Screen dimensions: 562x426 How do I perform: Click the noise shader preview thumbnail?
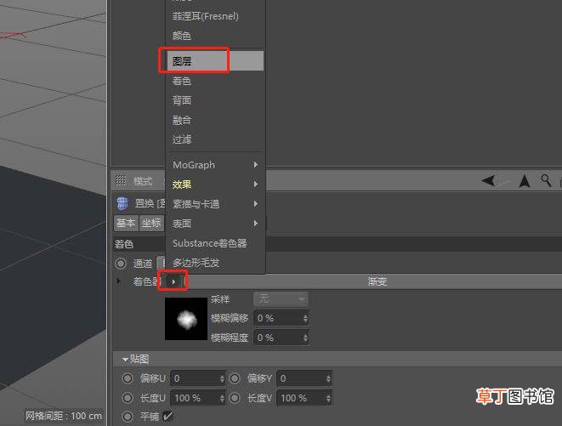point(186,319)
